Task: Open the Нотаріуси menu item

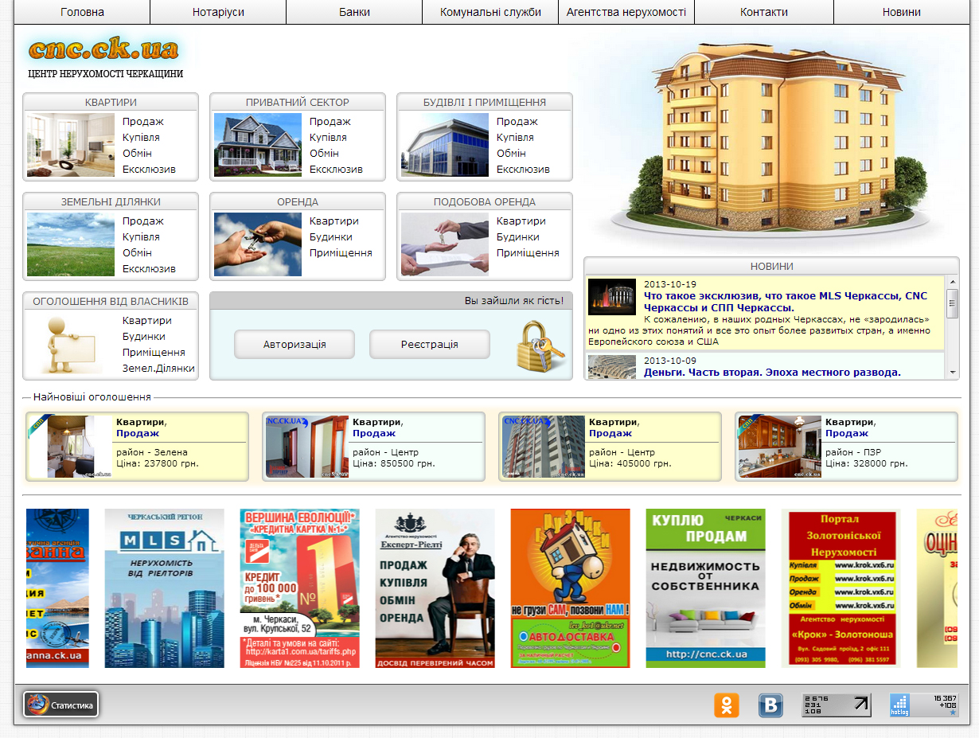Action: pyautogui.click(x=218, y=12)
